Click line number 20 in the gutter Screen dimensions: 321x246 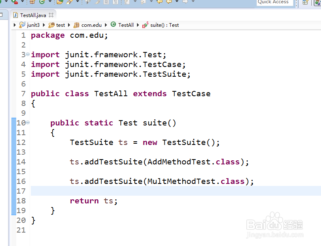21,220
